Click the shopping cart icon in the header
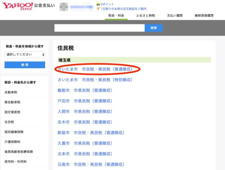 point(98,9)
